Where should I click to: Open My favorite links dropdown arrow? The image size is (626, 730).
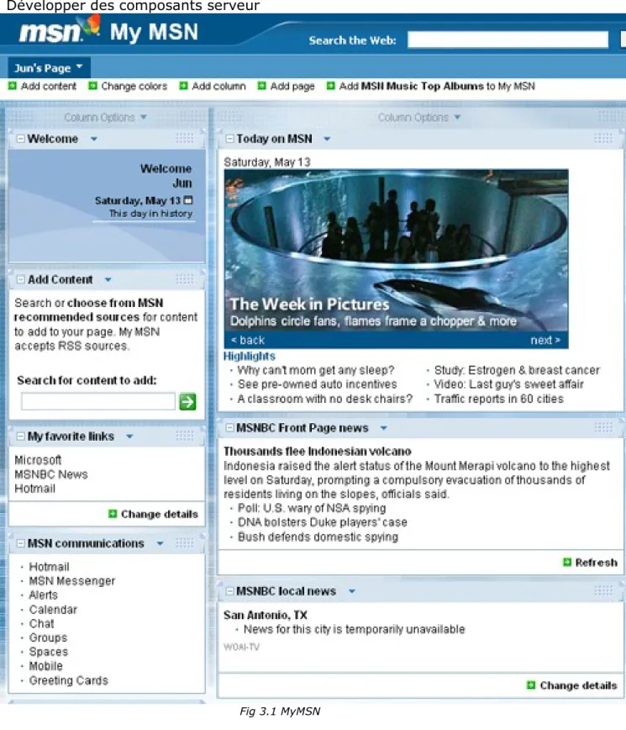click(129, 436)
